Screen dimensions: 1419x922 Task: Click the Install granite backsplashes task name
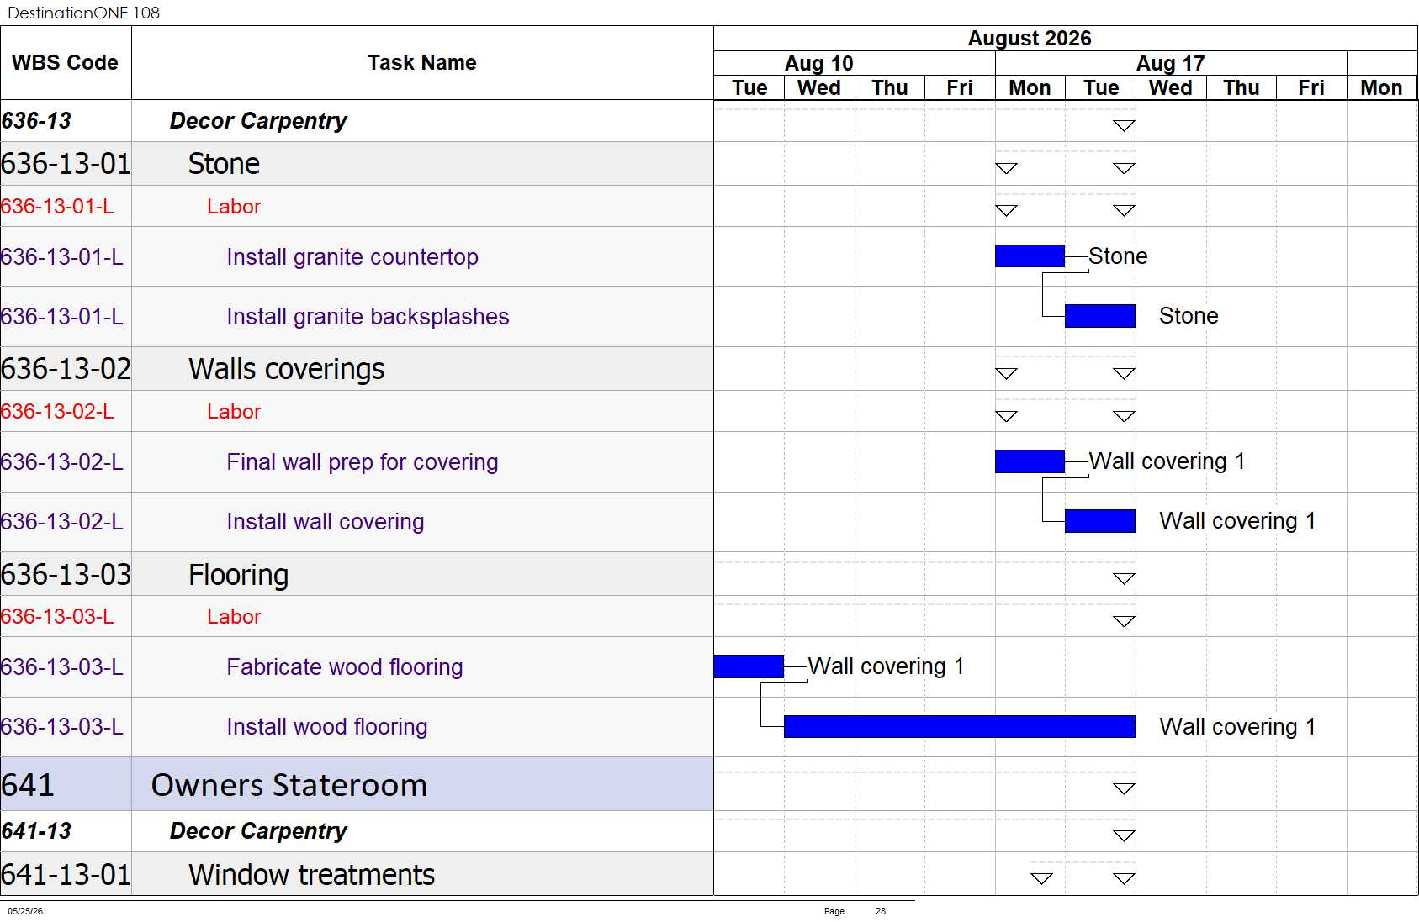click(368, 317)
